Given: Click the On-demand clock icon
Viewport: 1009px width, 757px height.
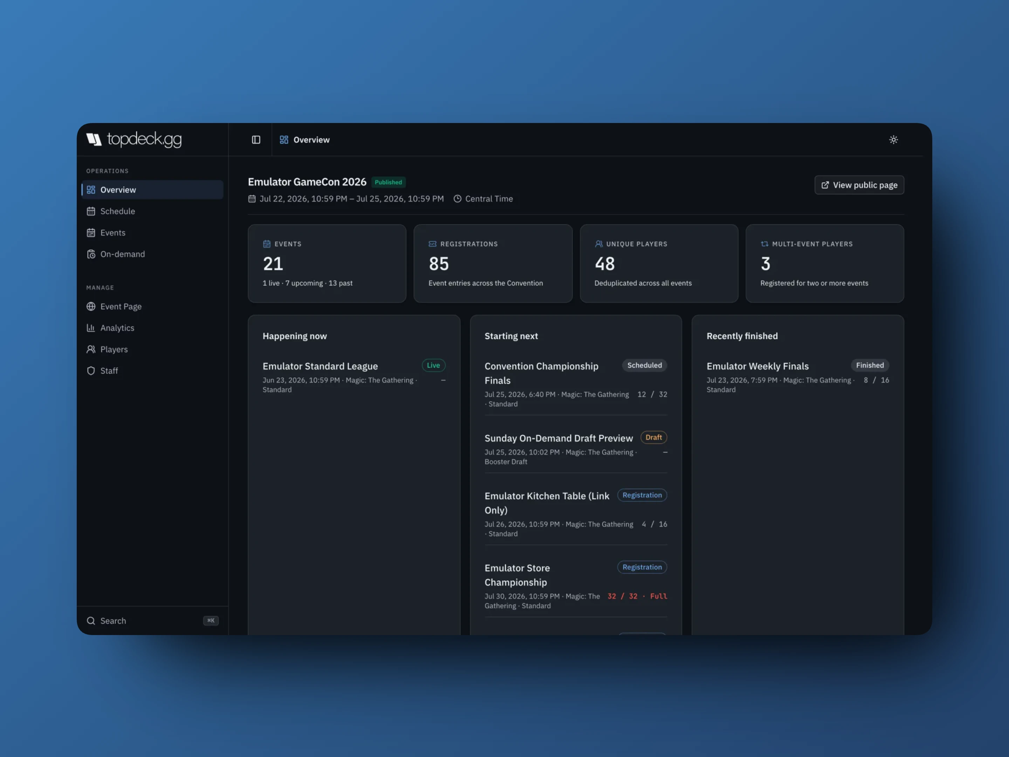Looking at the screenshot, I should 91,254.
